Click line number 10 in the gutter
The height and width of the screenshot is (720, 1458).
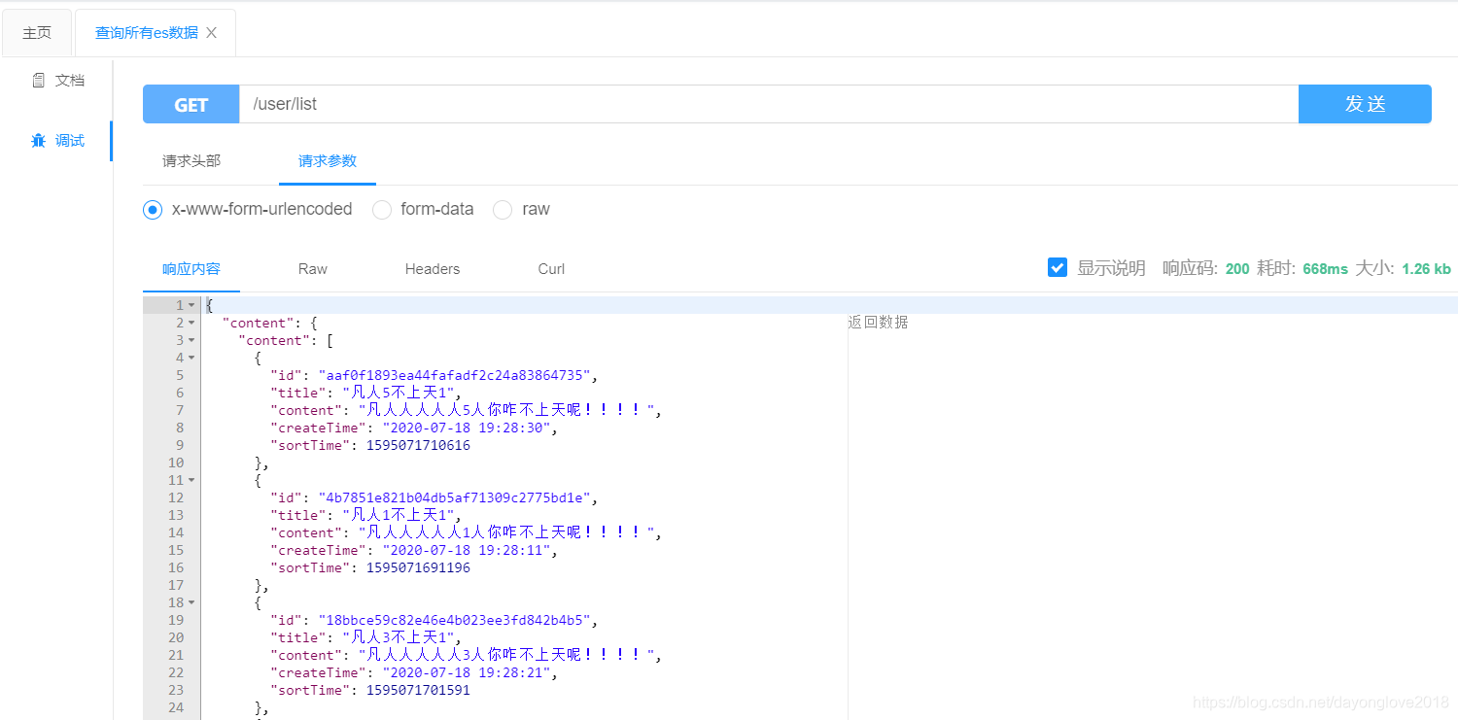coord(176,463)
